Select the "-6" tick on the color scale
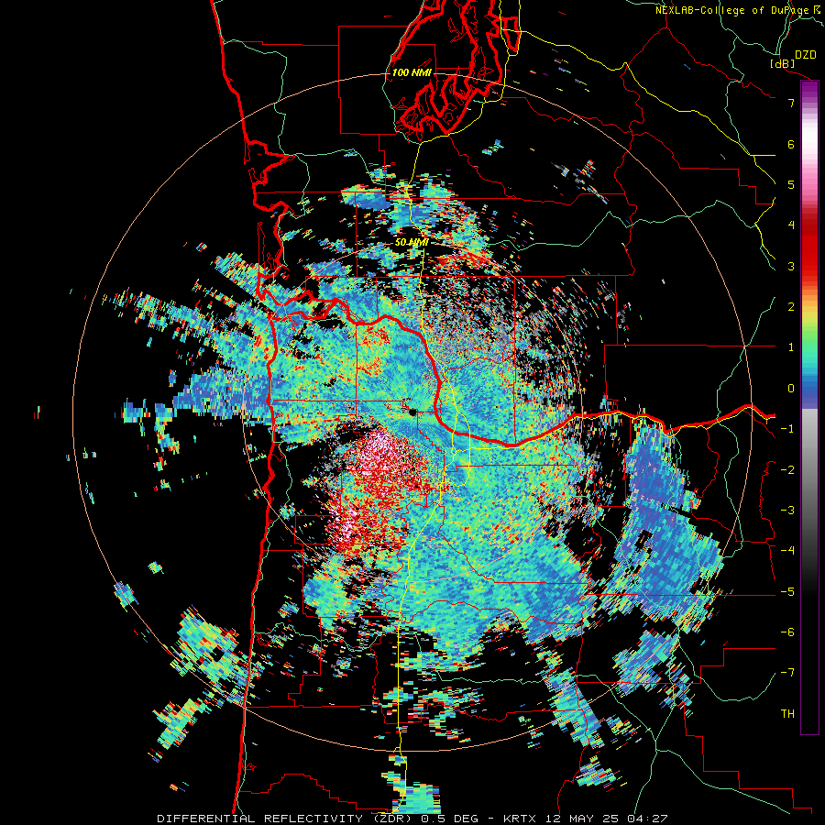Image resolution: width=825 pixels, height=825 pixels. (787, 632)
